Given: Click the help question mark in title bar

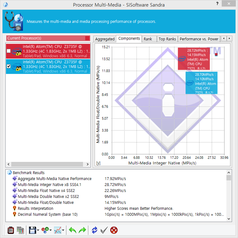Looking at the screenshot, I should [x=217, y=4].
